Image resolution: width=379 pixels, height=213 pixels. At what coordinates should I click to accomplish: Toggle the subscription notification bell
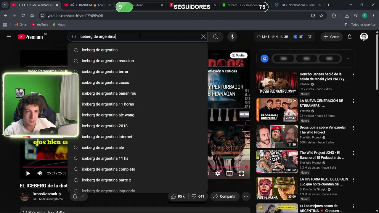(75, 196)
